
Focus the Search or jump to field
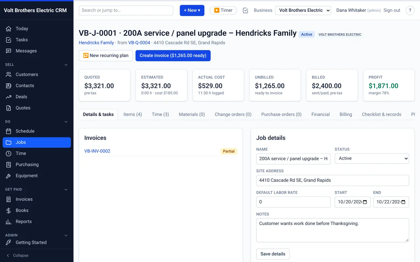(126, 10)
